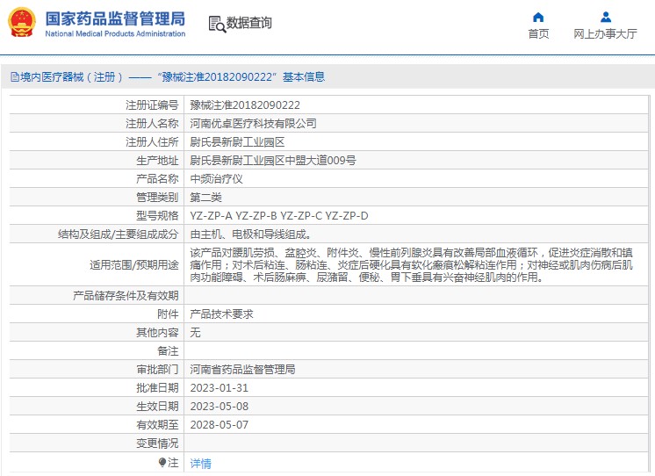Select expiry date 2028-05-07

coord(220,424)
